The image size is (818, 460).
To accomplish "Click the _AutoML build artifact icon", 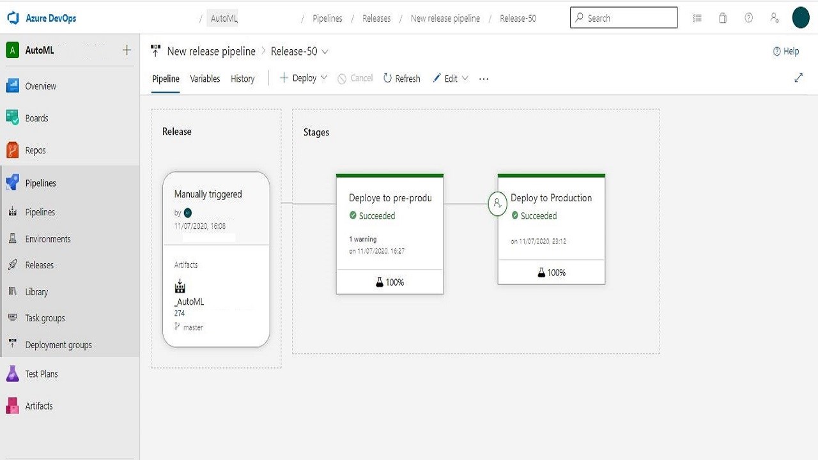I will (180, 286).
